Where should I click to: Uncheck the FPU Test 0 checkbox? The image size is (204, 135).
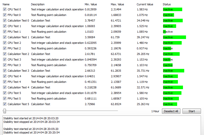tap(5, 15)
